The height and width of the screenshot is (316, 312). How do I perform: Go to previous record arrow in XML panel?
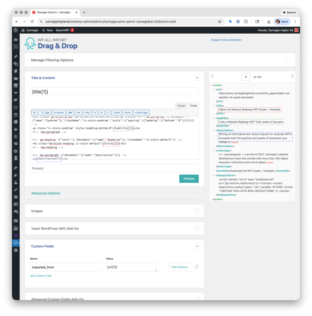[212, 77]
